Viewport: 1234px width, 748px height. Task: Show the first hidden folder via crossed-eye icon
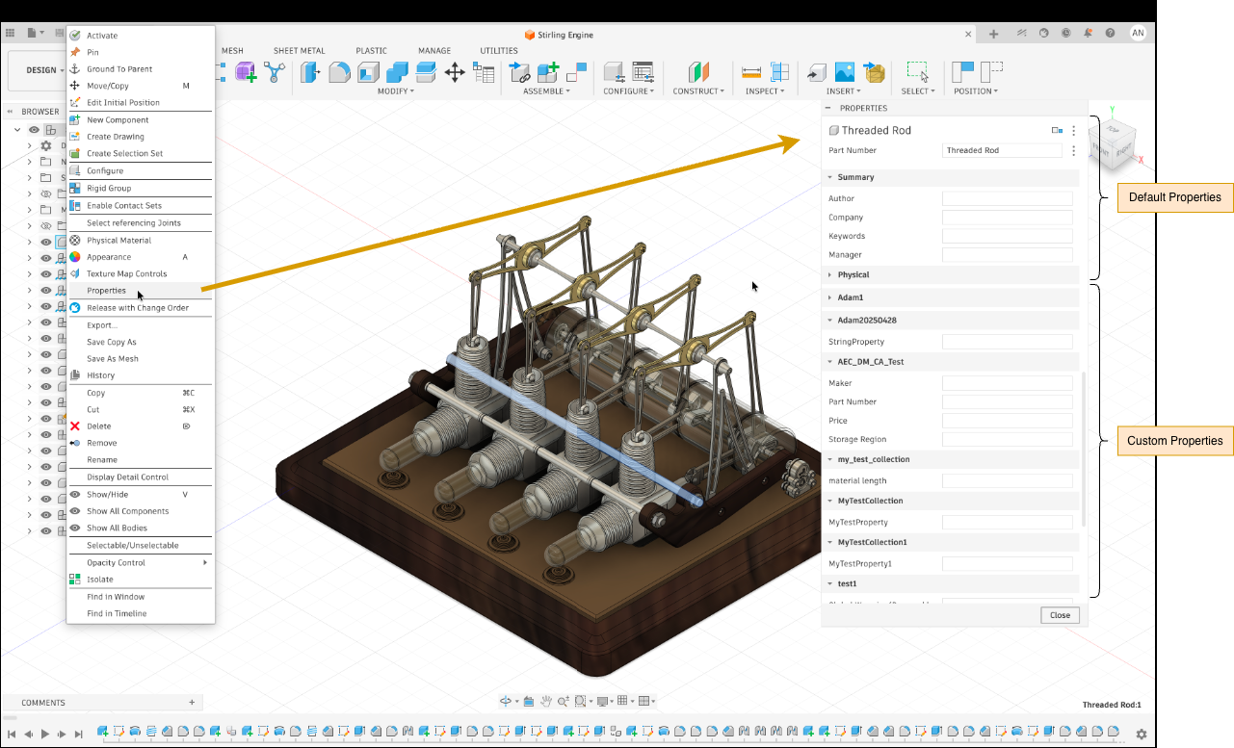[45, 193]
